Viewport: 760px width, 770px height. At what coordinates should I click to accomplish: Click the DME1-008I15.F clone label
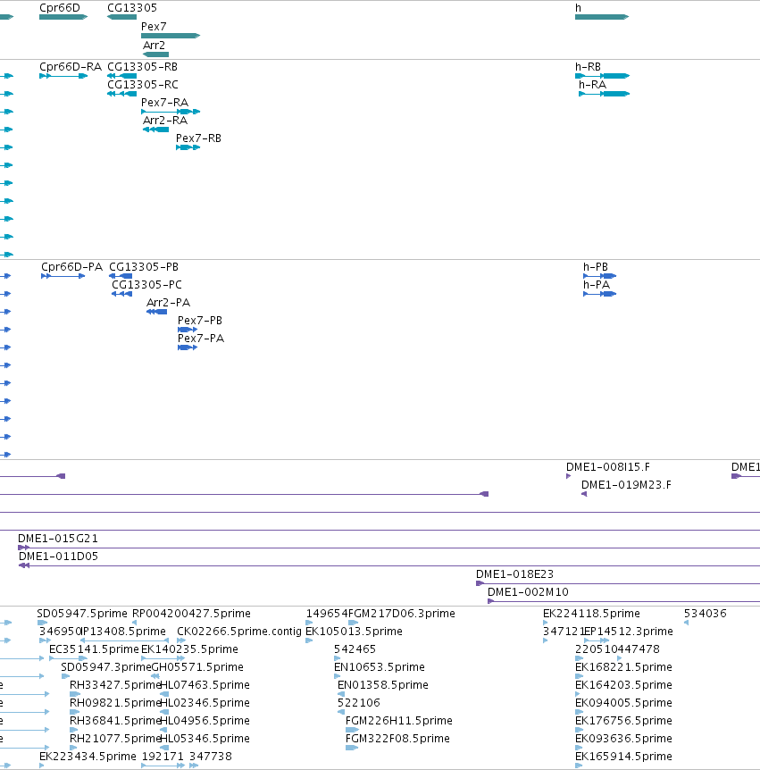click(x=608, y=467)
